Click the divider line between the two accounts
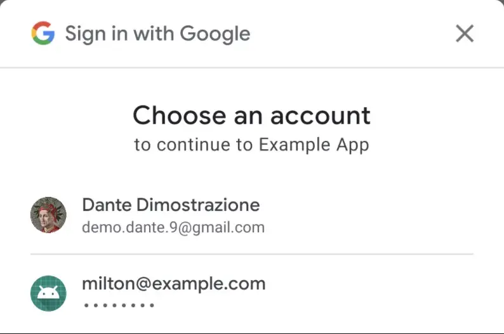 251,254
